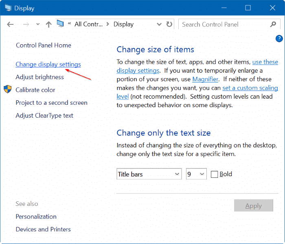Select Display breadcrumb segment
285x244 pixels.
(124, 24)
